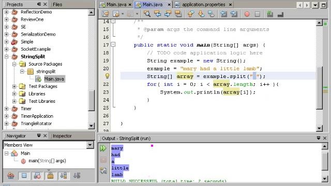Toggle Highlight Search in the editor toolbar

pos(178,14)
